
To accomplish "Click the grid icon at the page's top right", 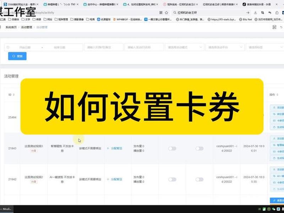I will (274, 27).
